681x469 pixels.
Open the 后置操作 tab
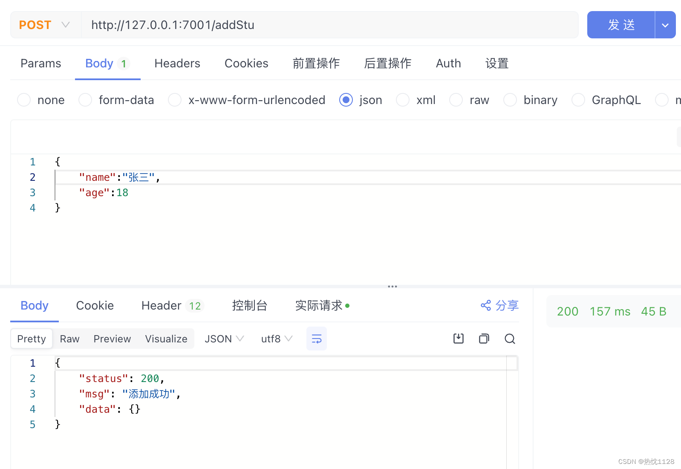[388, 63]
